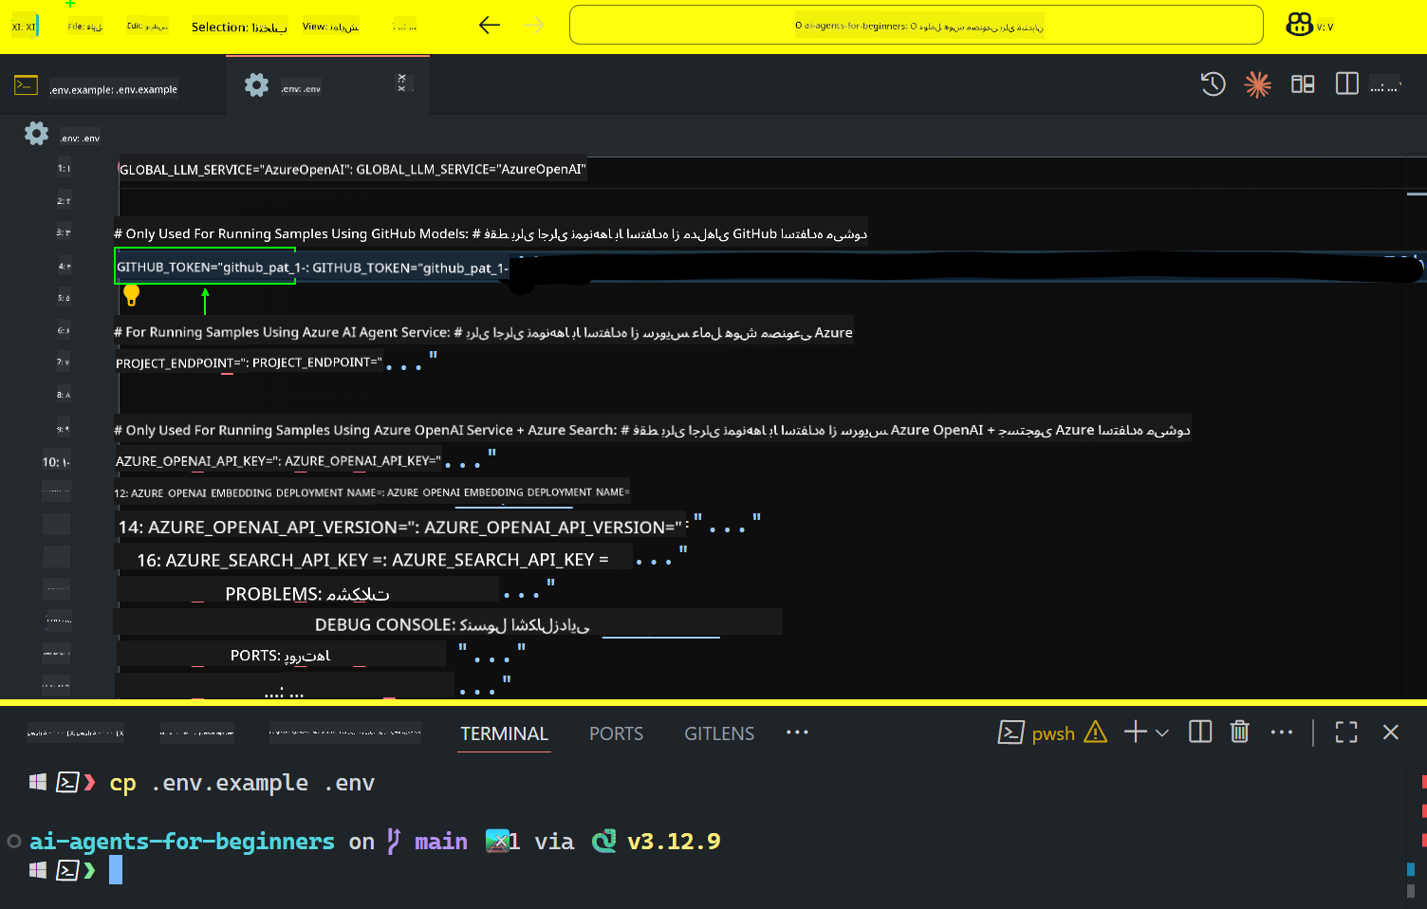Screen dimensions: 1427x909
Task: Select the PORTS panel tab
Action: [x=616, y=733]
